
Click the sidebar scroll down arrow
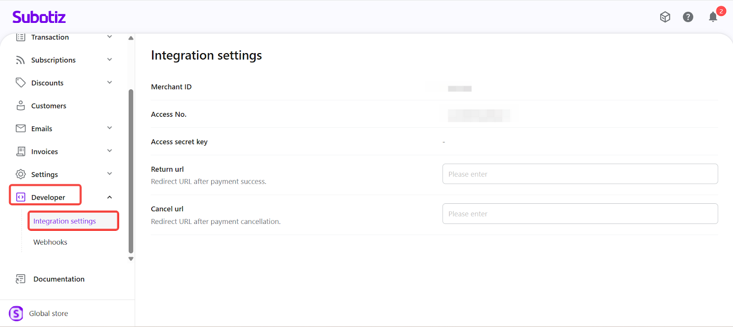131,259
